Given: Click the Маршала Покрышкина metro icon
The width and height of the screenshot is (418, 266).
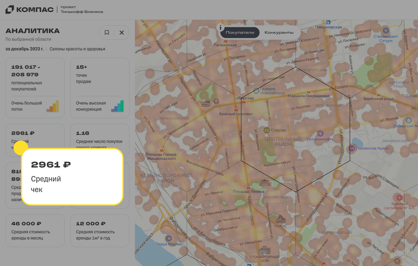Looking at the screenshot, I should tap(308, 92).
